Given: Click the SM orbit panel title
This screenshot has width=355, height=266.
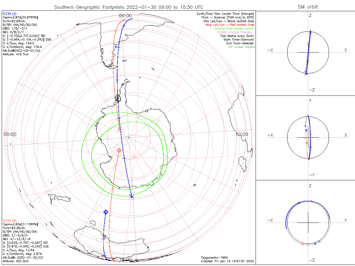Looking at the screenshot, I should (x=309, y=7).
